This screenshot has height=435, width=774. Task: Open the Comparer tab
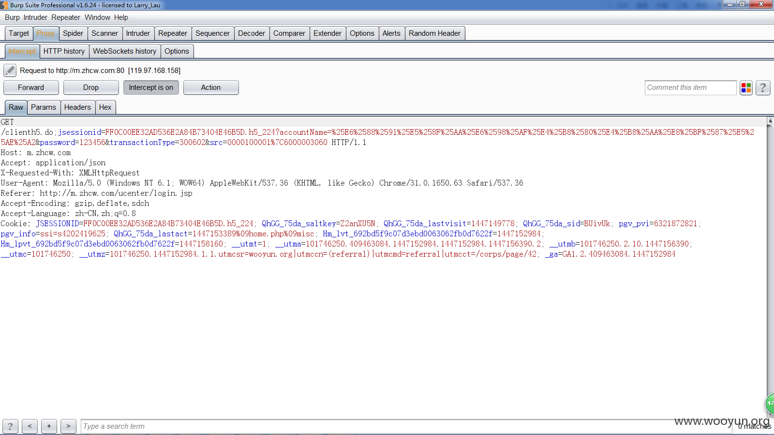pos(289,33)
